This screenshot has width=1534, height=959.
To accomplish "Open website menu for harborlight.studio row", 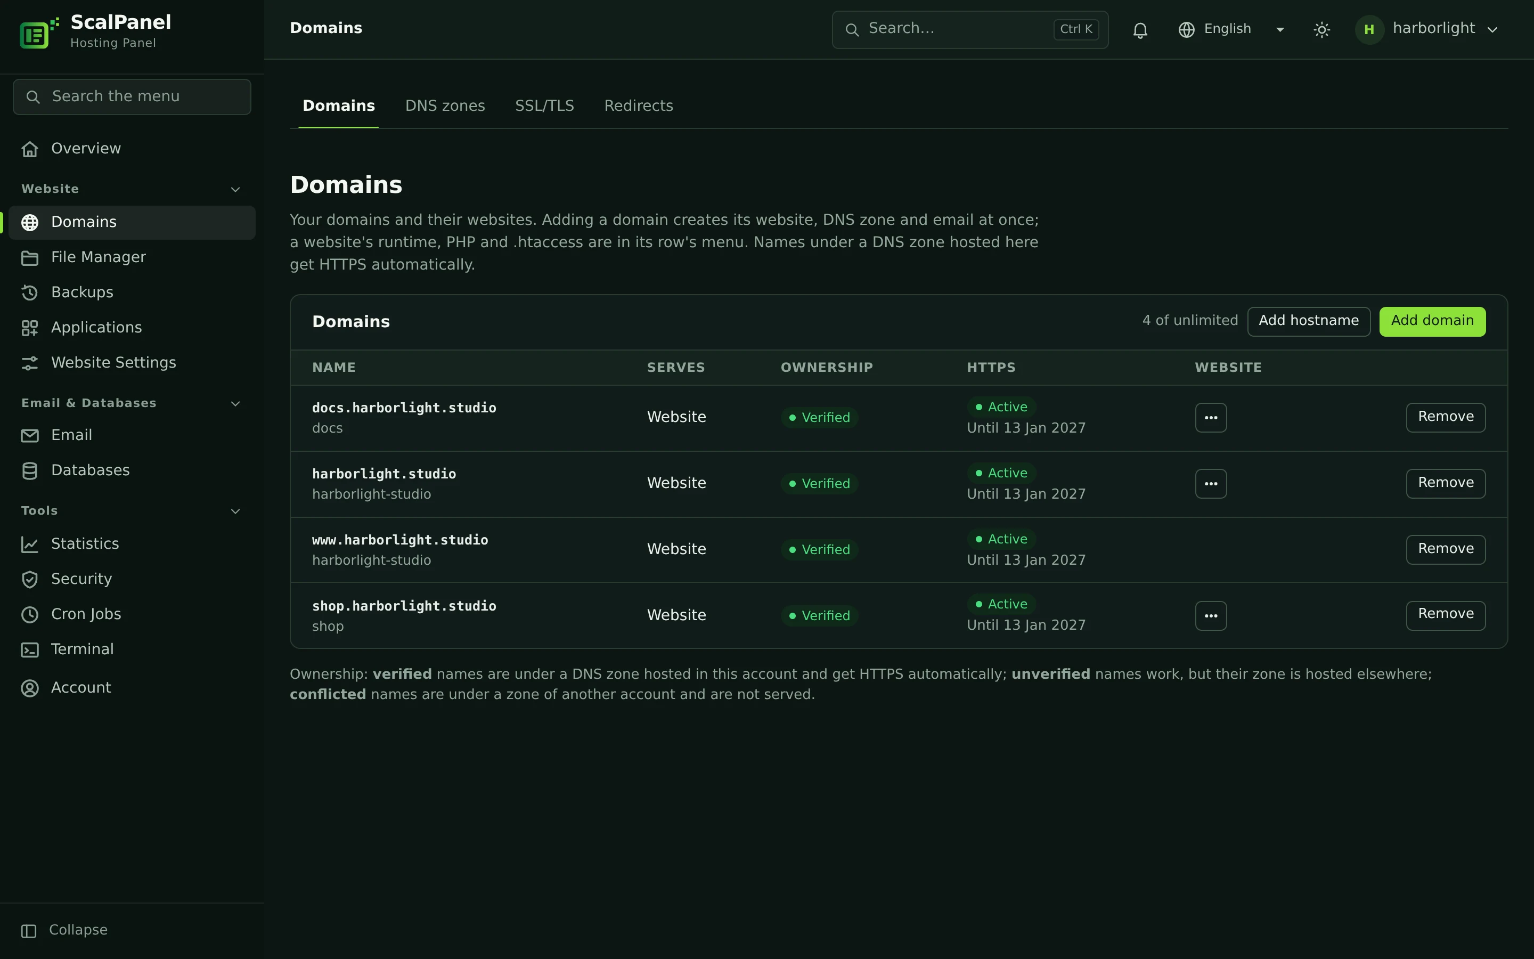I will coord(1211,483).
